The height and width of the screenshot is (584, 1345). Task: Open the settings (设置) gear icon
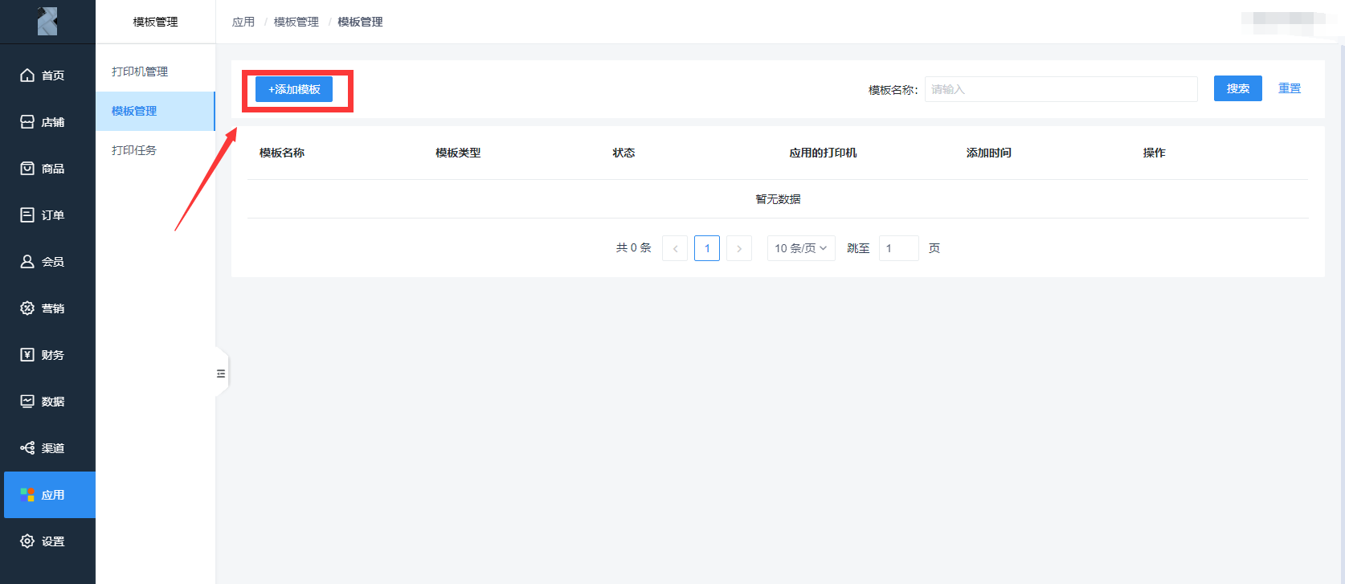pyautogui.click(x=27, y=541)
